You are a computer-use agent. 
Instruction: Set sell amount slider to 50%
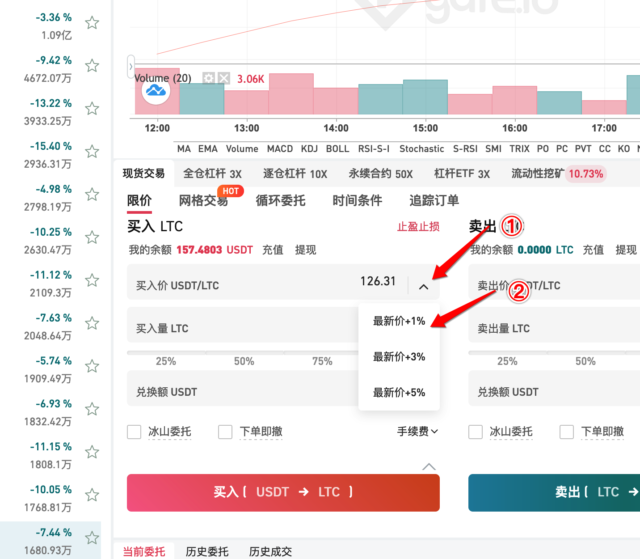click(585, 361)
